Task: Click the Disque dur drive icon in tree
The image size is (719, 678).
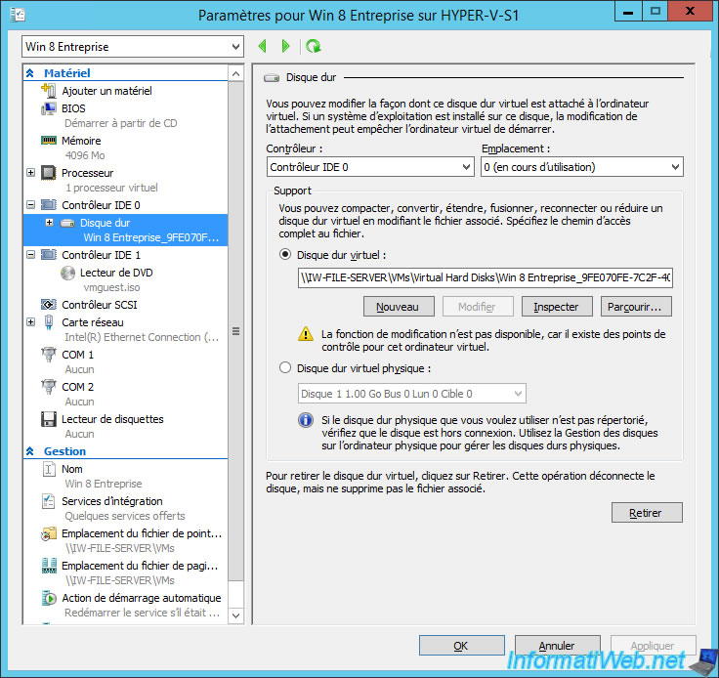Action: 67,224
